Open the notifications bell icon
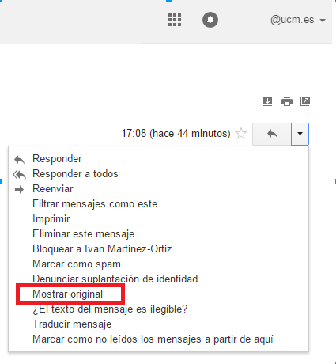Viewport: 336px width, 364px height. click(x=210, y=20)
